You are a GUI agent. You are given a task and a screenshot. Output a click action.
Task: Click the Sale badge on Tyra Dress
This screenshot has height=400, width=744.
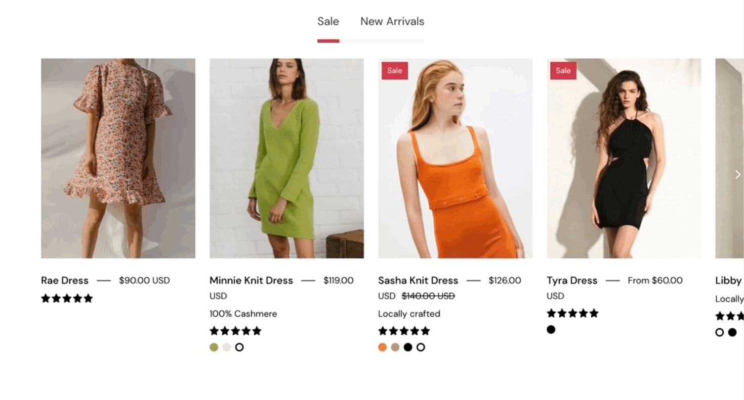pyautogui.click(x=563, y=71)
